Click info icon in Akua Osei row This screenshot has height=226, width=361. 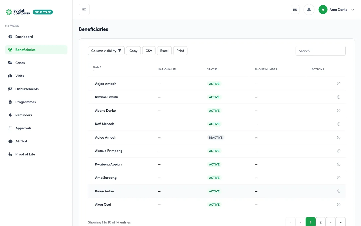click(339, 205)
